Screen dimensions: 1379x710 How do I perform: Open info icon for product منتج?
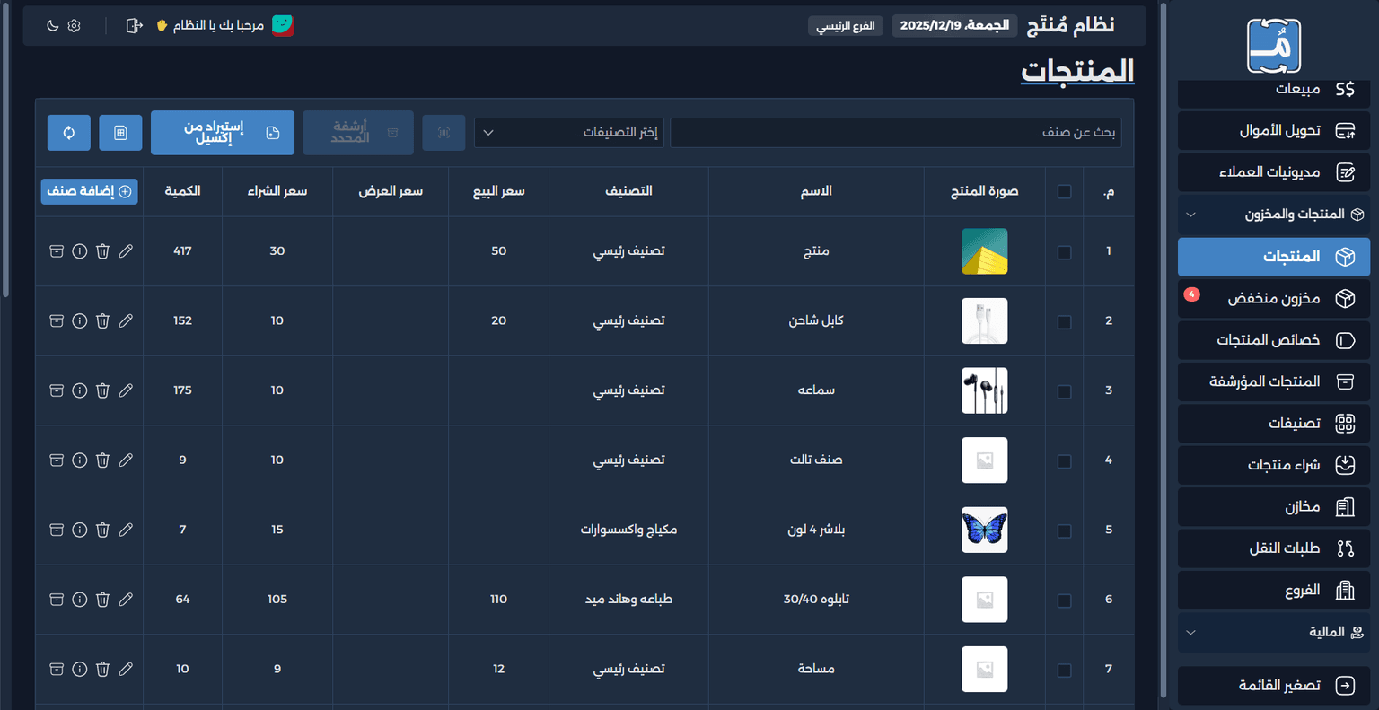(80, 251)
